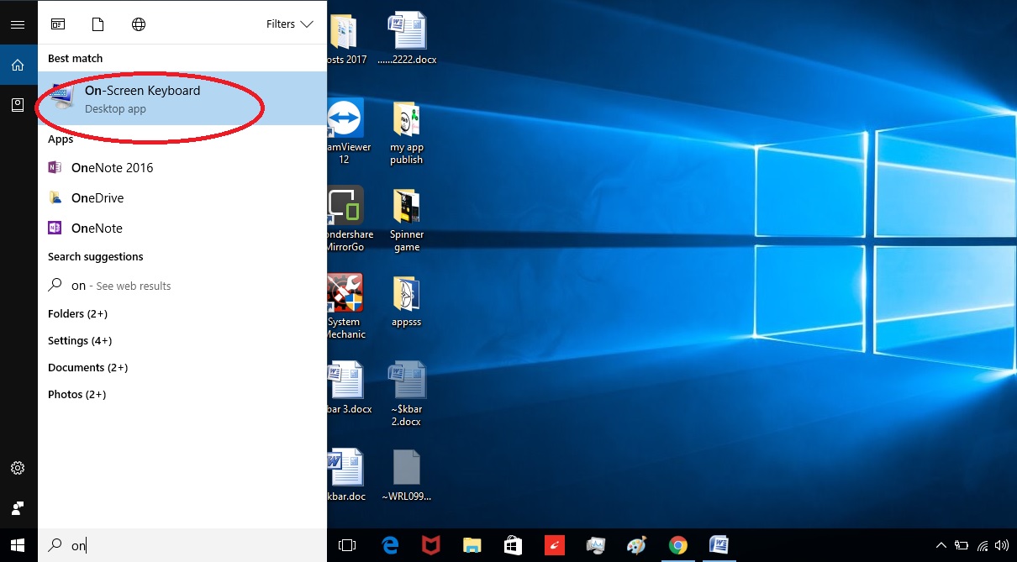Open the volume control in the system tray
Image resolution: width=1017 pixels, height=562 pixels.
click(x=1002, y=545)
